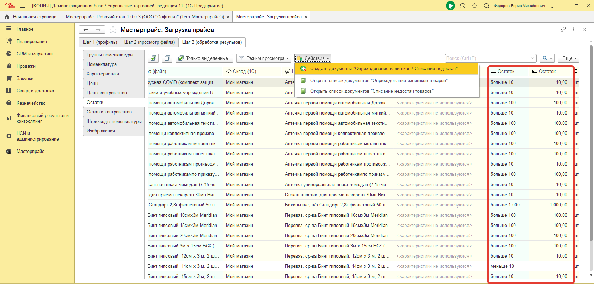Open the main hamburger menu

coord(23,6)
